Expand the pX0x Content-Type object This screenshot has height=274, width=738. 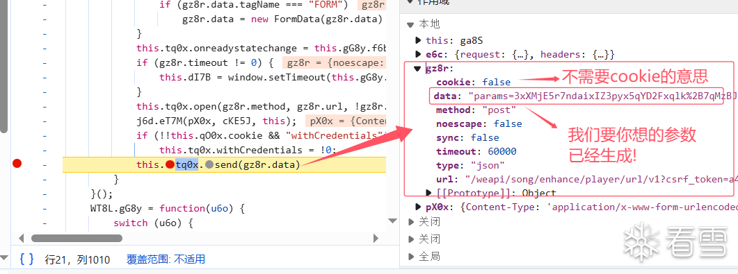click(x=418, y=207)
